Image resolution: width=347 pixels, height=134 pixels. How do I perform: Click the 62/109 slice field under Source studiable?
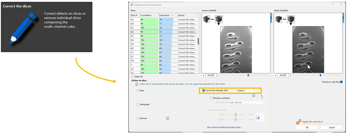211,75
